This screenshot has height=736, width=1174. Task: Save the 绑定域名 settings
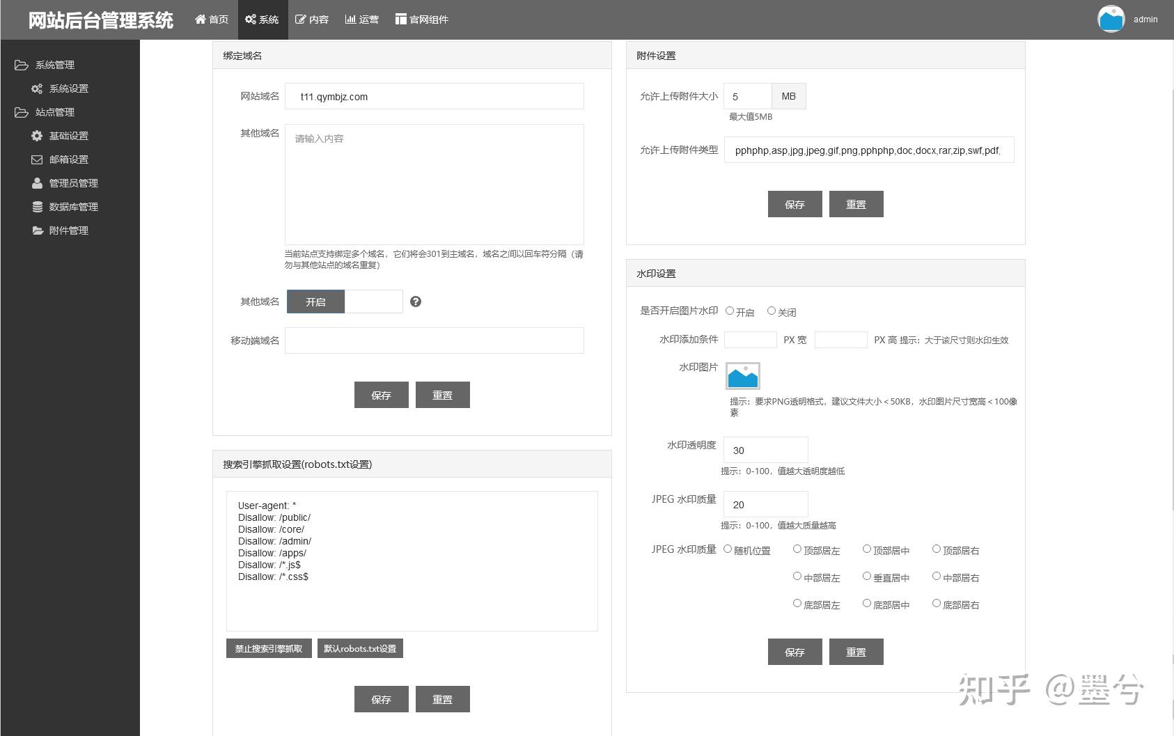[x=382, y=395]
